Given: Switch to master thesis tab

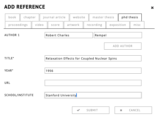Looking at the screenshot, I should (103, 17).
